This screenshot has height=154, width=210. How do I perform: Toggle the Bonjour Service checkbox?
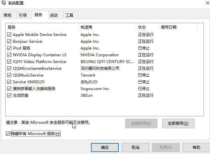coord(9,41)
